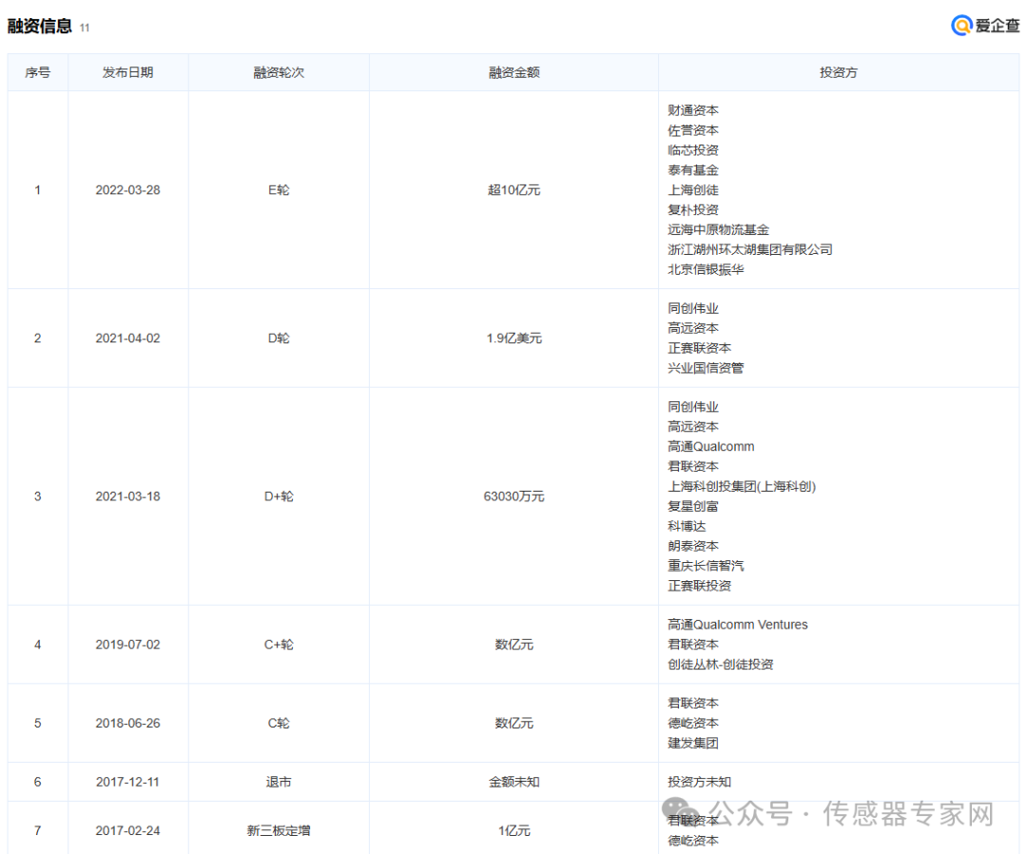Open investor 佐誉资本
Viewport: 1027px width, 854px height.
pyautogui.click(x=693, y=130)
